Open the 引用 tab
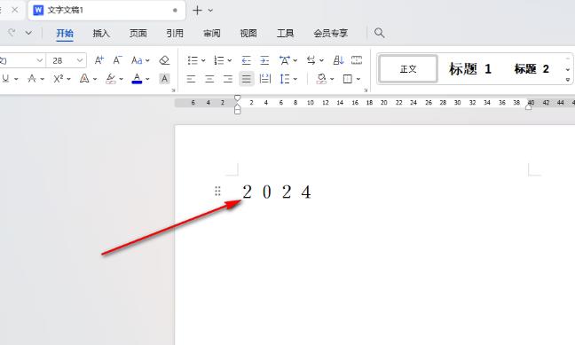575x345 pixels. (x=175, y=34)
